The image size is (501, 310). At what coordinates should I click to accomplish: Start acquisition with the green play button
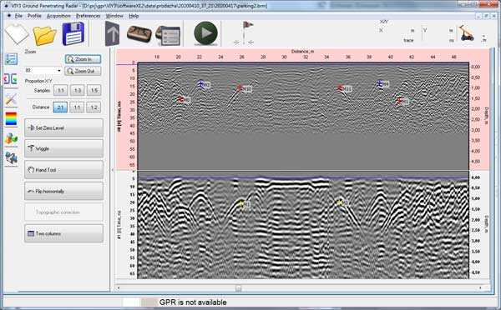click(205, 33)
